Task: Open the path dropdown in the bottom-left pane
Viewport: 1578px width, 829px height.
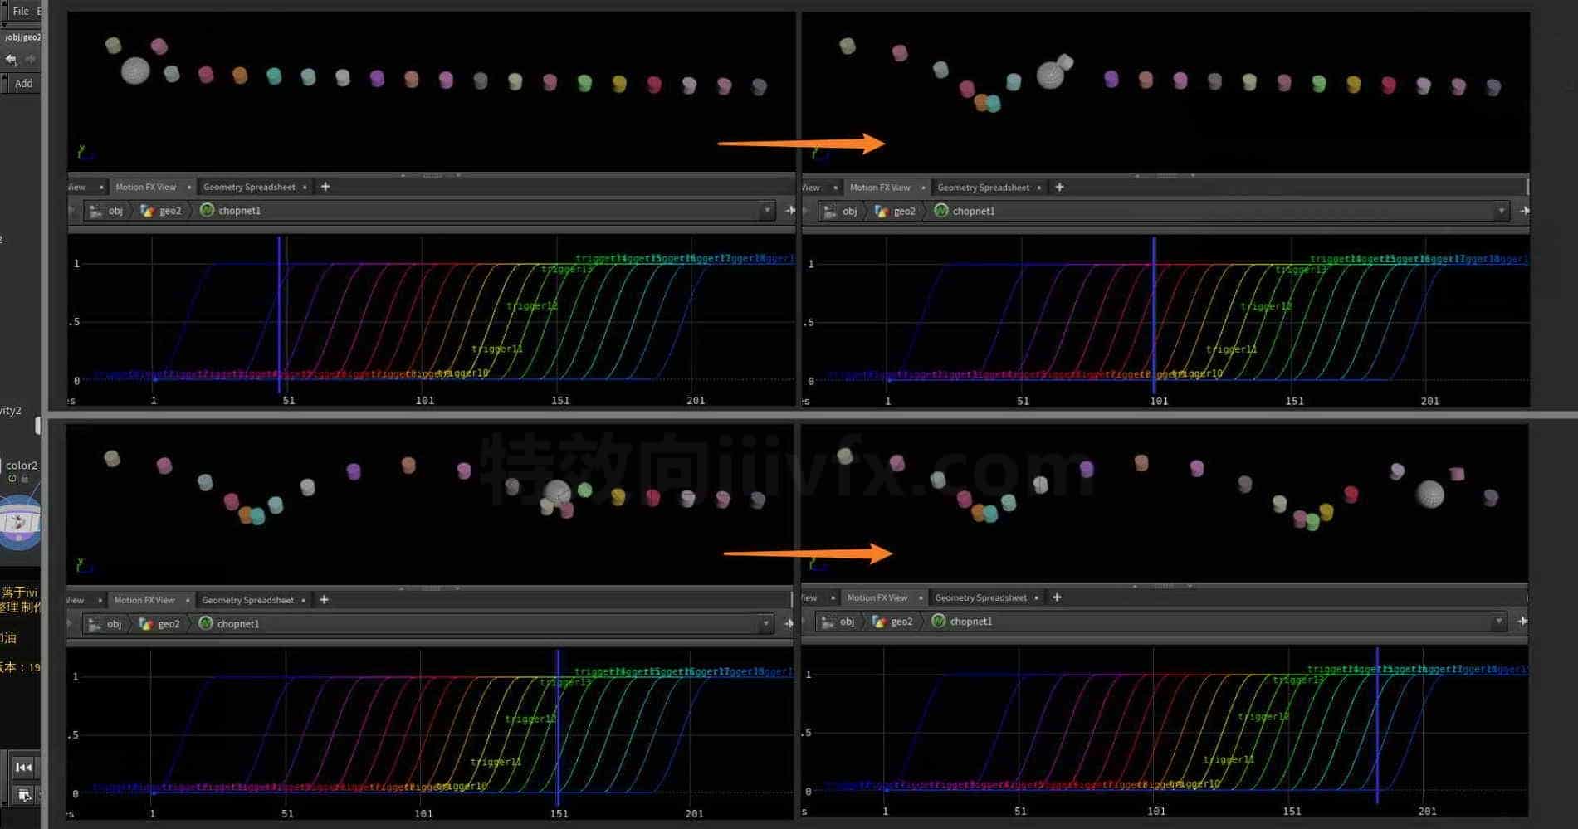Action: (x=765, y=624)
